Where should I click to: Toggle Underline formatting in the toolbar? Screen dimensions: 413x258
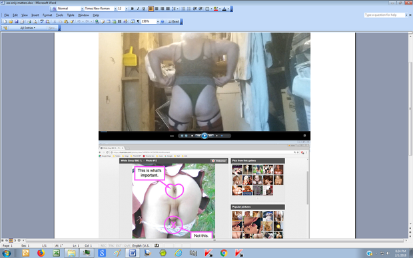[143, 9]
